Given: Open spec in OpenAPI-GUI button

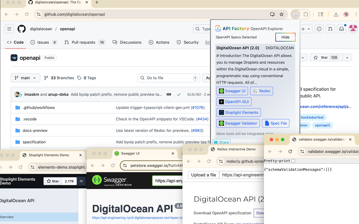Looking at the screenshot, I should click(x=234, y=102).
